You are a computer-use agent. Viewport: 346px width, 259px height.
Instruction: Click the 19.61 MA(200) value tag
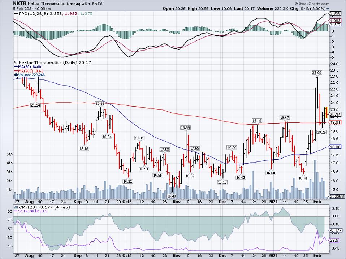coord(336,122)
